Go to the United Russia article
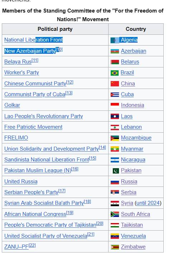The image size is (177, 255). [21, 181]
